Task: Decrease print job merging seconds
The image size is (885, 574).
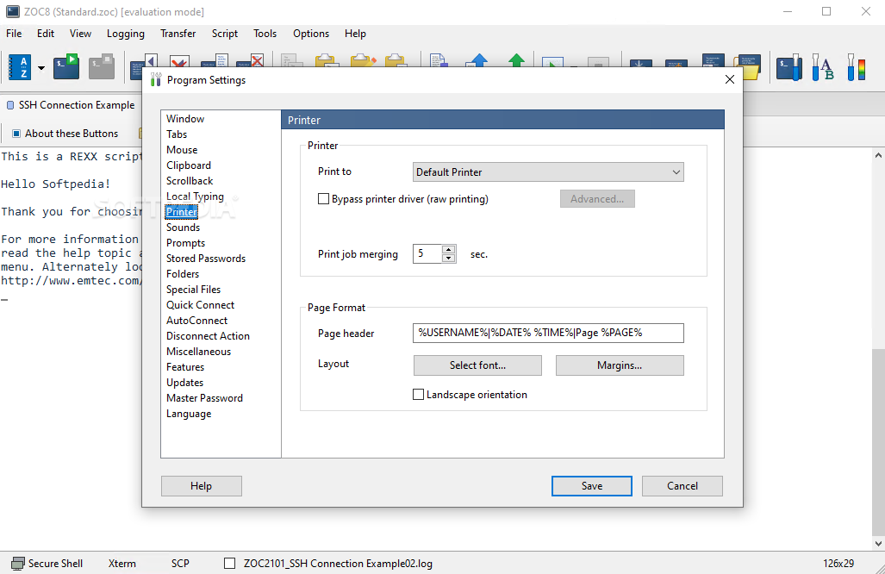Action: (449, 259)
